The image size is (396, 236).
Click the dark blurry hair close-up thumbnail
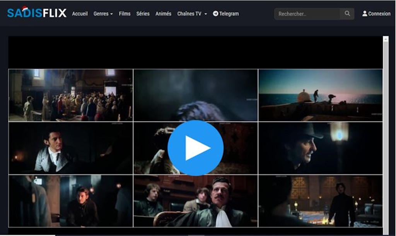point(195,95)
